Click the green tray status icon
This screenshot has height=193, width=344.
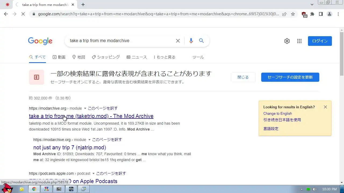click(x=308, y=189)
